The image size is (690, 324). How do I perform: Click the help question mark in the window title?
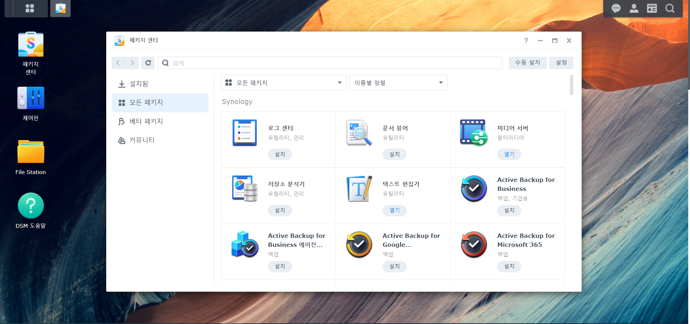coord(526,41)
